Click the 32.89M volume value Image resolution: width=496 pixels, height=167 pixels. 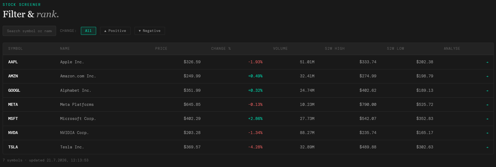pos(307,147)
